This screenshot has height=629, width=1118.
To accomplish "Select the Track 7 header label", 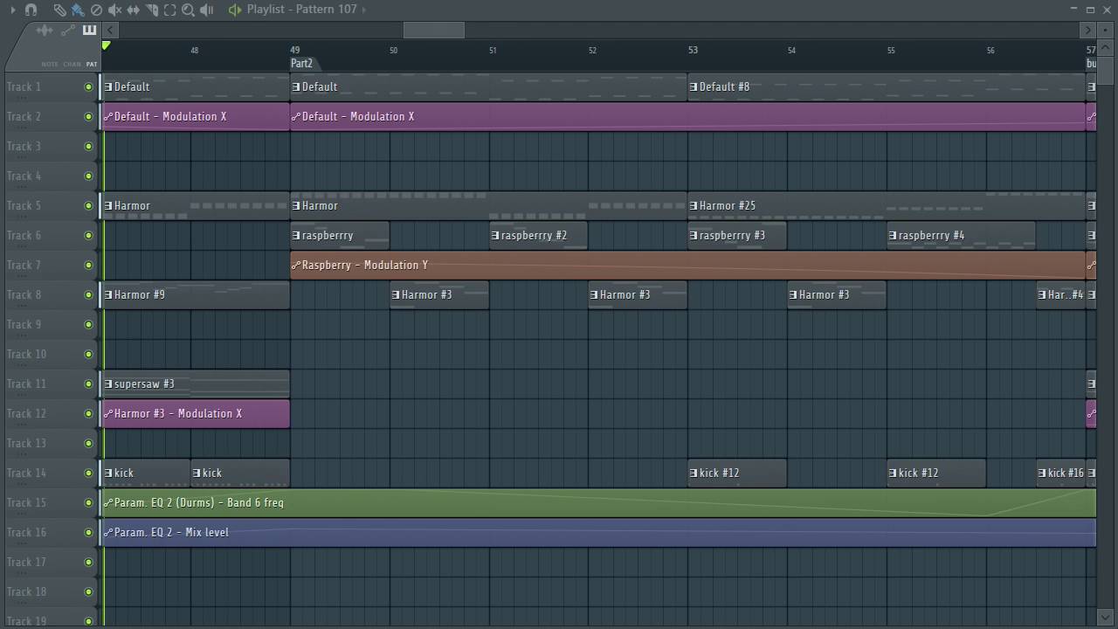I will (24, 265).
